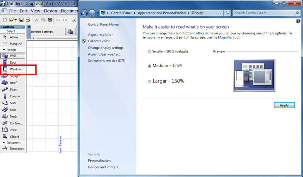Open the Design menu
The width and height of the screenshot is (303, 177).
click(x=50, y=11)
